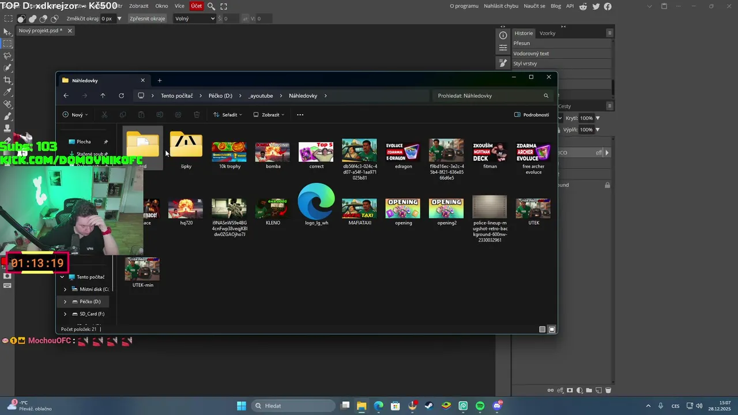Collapse Tento počítač tree node
Viewport: 738px width, 415px height.
(x=62, y=277)
